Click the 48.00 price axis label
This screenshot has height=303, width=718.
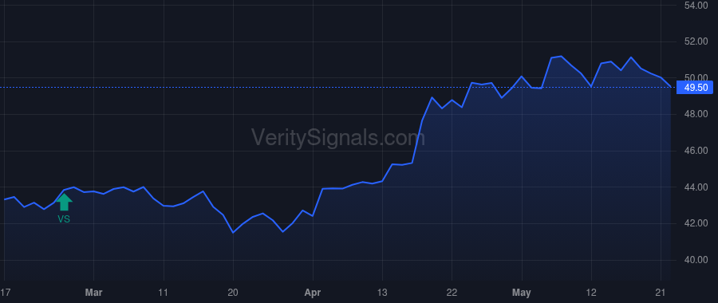pyautogui.click(x=695, y=114)
